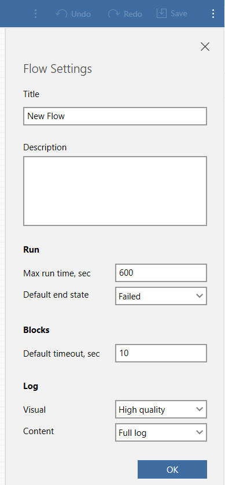
Task: Click the chevron arrow on the Content dropdown
Action: point(200,432)
